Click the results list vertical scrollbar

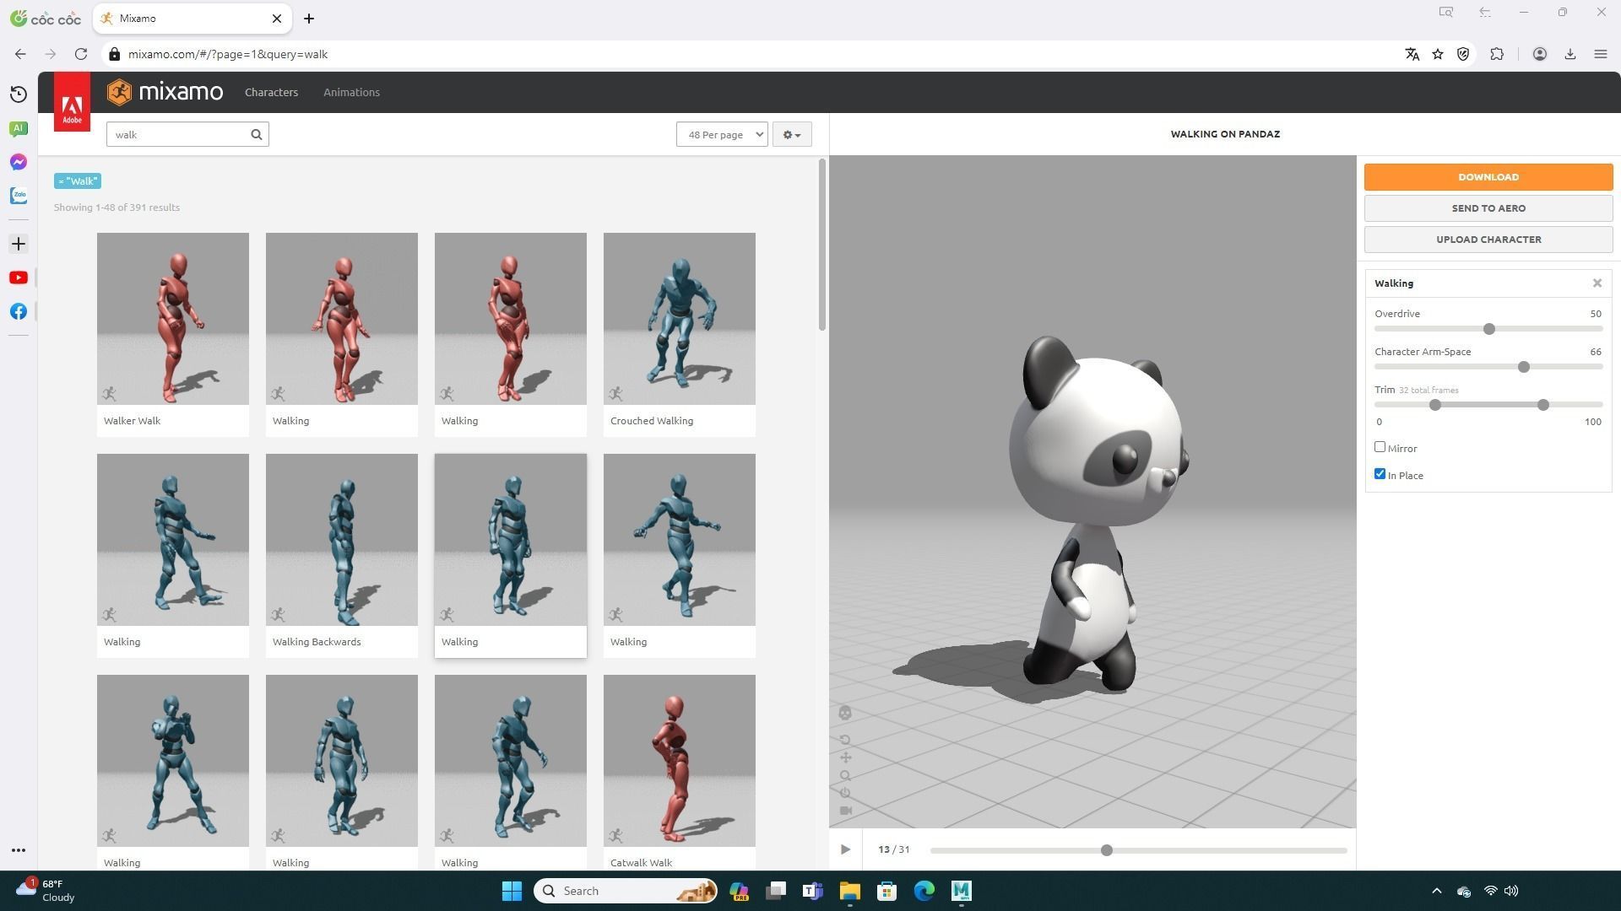pos(822,245)
